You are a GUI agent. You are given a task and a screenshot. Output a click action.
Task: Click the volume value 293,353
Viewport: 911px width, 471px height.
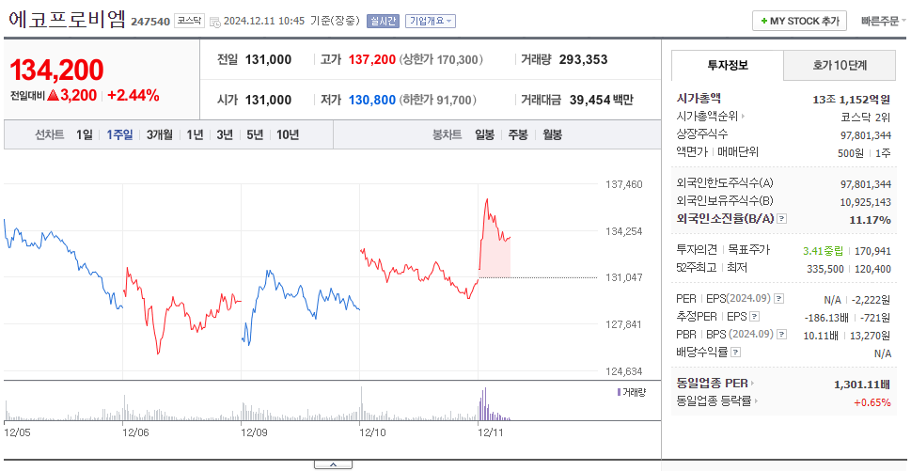(x=583, y=59)
